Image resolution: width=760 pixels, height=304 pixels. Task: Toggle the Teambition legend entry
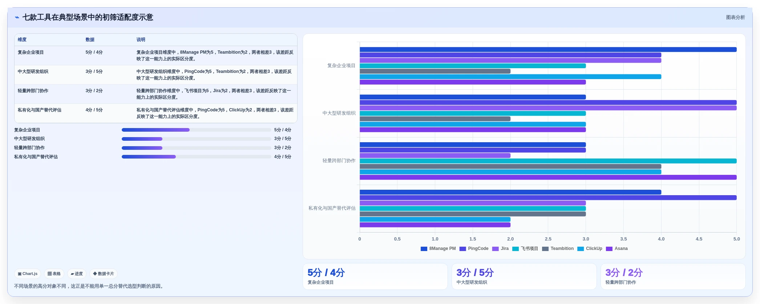coord(558,249)
